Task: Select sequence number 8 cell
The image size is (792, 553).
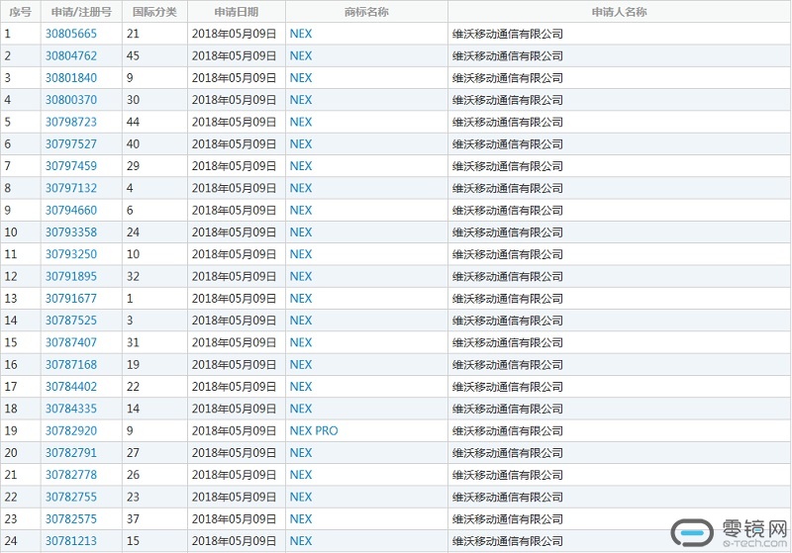Action: coord(20,188)
